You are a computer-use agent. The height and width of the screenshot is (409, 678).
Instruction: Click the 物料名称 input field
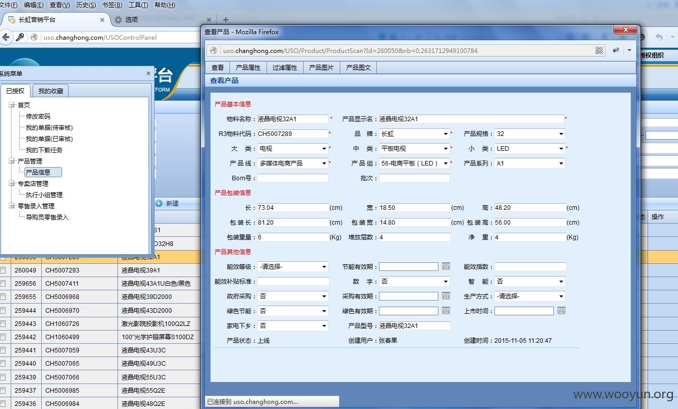pos(293,119)
